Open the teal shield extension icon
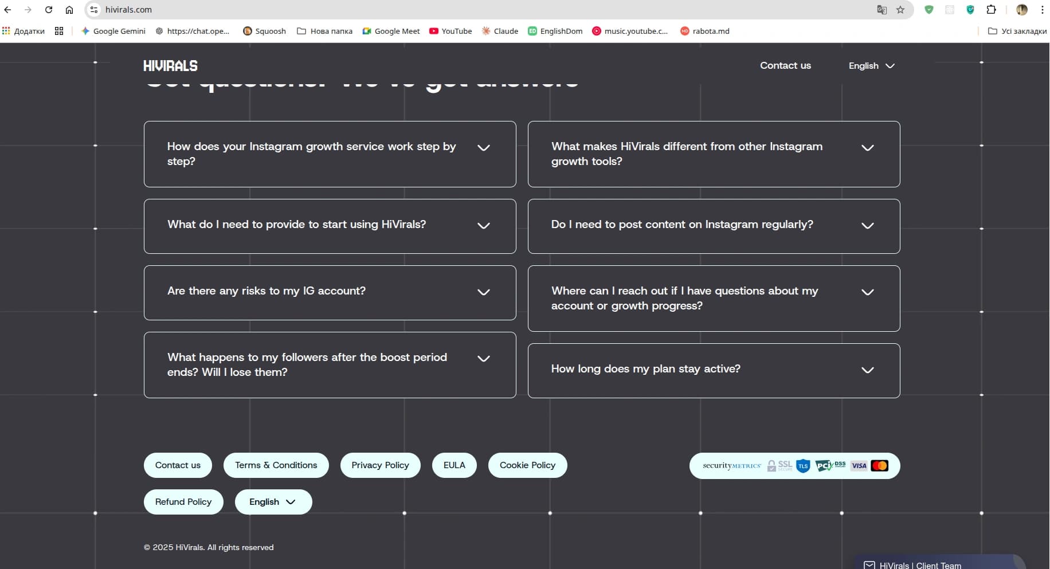The width and height of the screenshot is (1050, 569). (x=970, y=10)
